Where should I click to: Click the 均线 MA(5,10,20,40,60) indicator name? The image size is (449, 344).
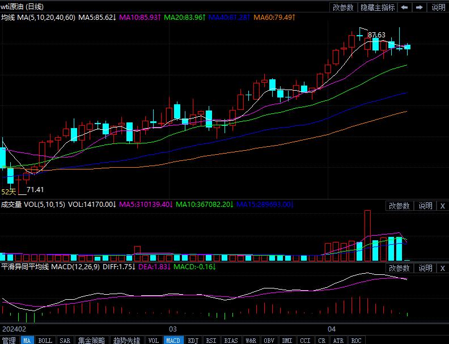[x=38, y=18]
